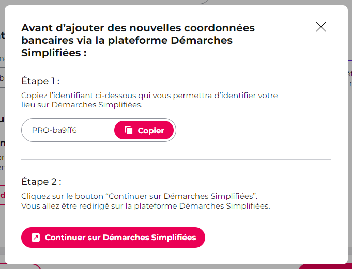Click the 'lieu sur Démarches Simplifiées.' text line
Screen dimensions: 352x269
[82, 105]
